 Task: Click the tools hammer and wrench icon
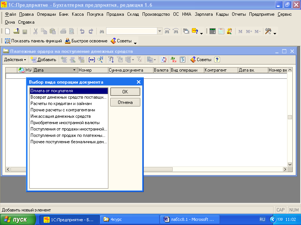[x=268, y=31]
